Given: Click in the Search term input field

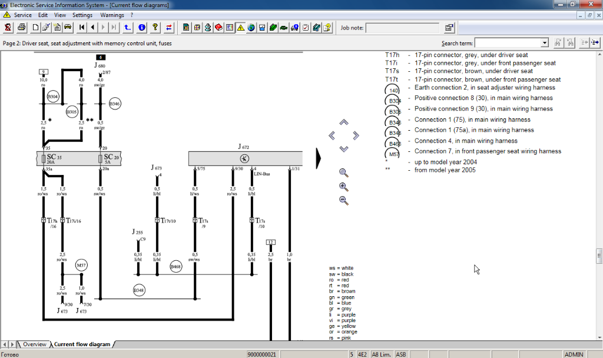Looking at the screenshot, I should click(x=507, y=43).
